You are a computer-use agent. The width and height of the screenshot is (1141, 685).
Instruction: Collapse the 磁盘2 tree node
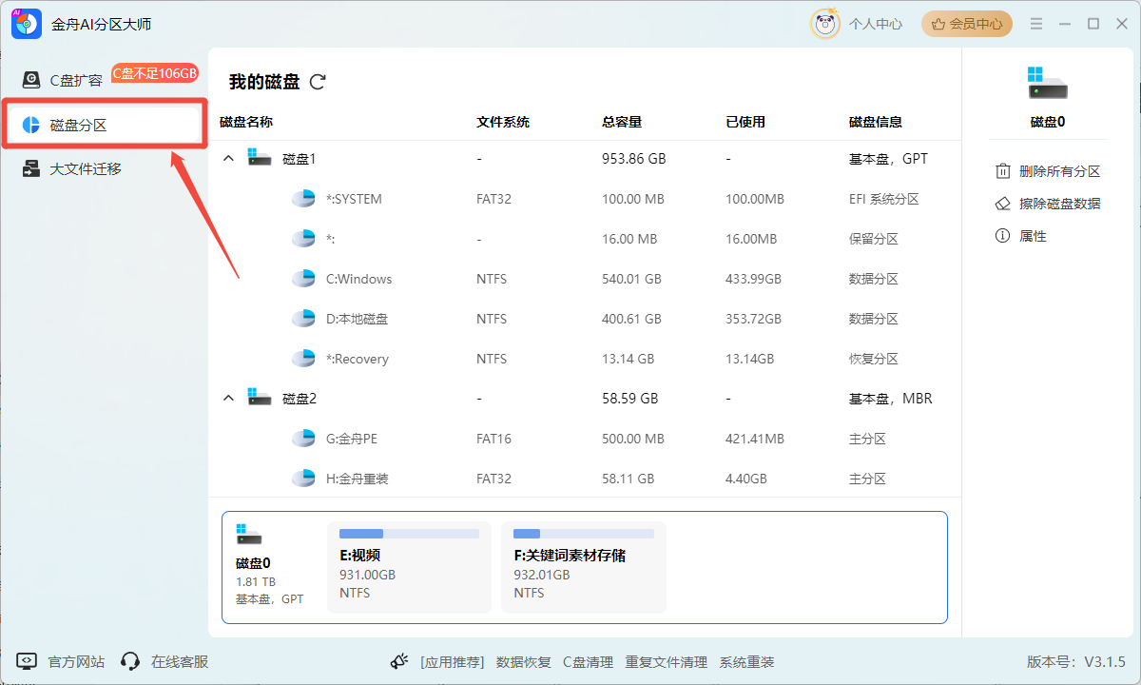228,399
